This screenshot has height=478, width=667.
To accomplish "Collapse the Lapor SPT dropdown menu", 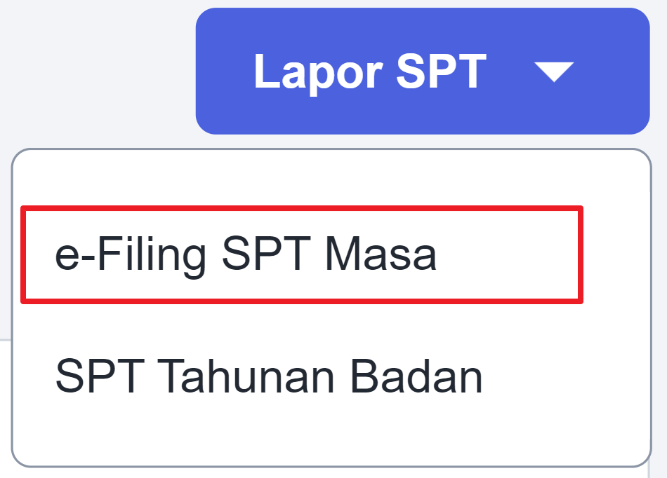I will tap(422, 71).
